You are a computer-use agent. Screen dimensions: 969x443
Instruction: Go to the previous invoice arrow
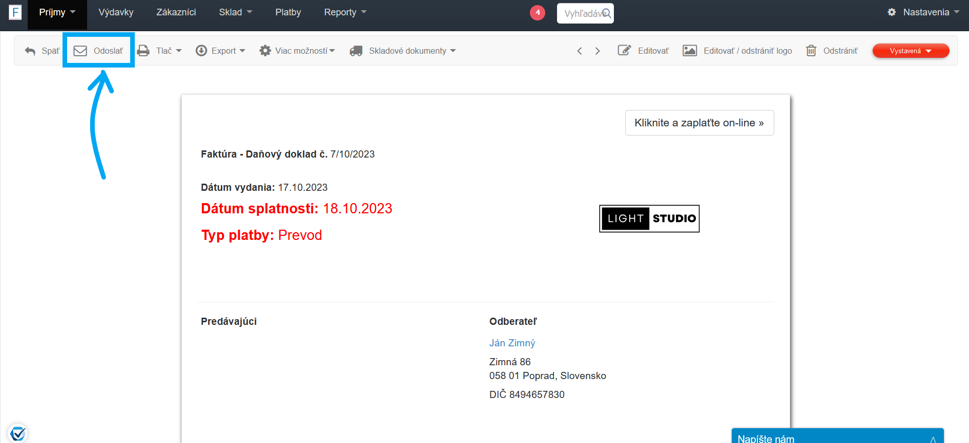(x=580, y=51)
